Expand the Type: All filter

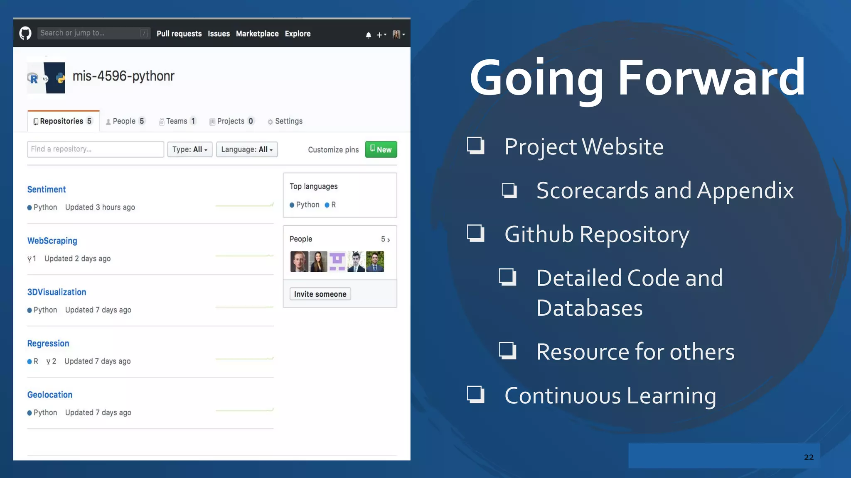point(190,149)
